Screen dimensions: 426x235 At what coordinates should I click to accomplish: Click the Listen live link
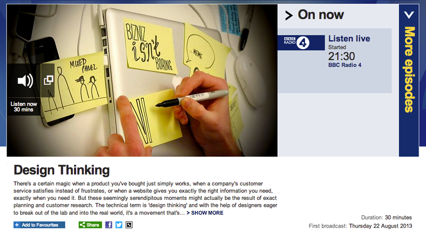pos(349,38)
